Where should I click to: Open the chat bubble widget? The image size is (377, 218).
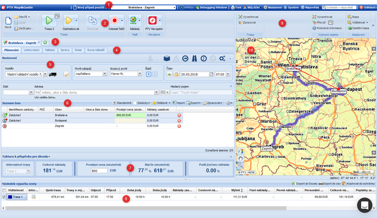364,205
